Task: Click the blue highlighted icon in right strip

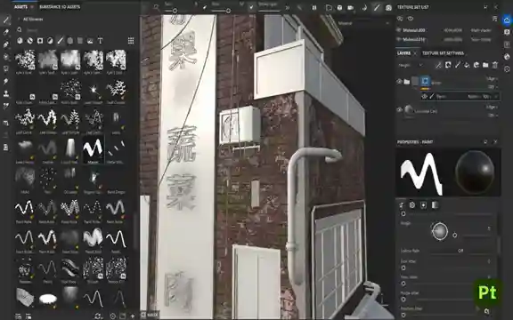Action: click(x=507, y=20)
